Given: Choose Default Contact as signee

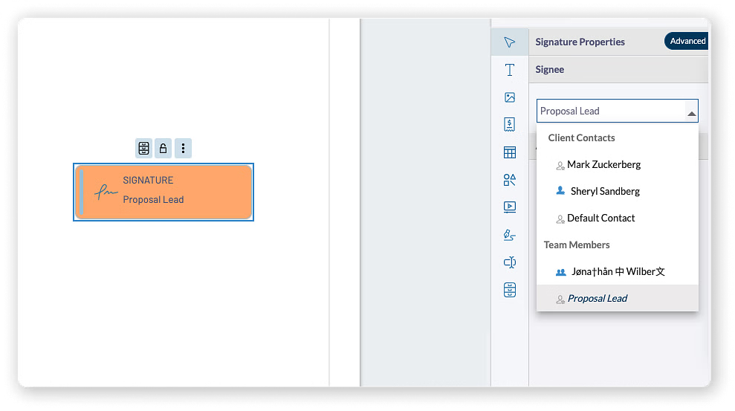Looking at the screenshot, I should [618, 218].
